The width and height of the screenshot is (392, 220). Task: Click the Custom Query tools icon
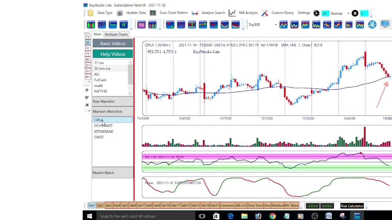(x=265, y=13)
